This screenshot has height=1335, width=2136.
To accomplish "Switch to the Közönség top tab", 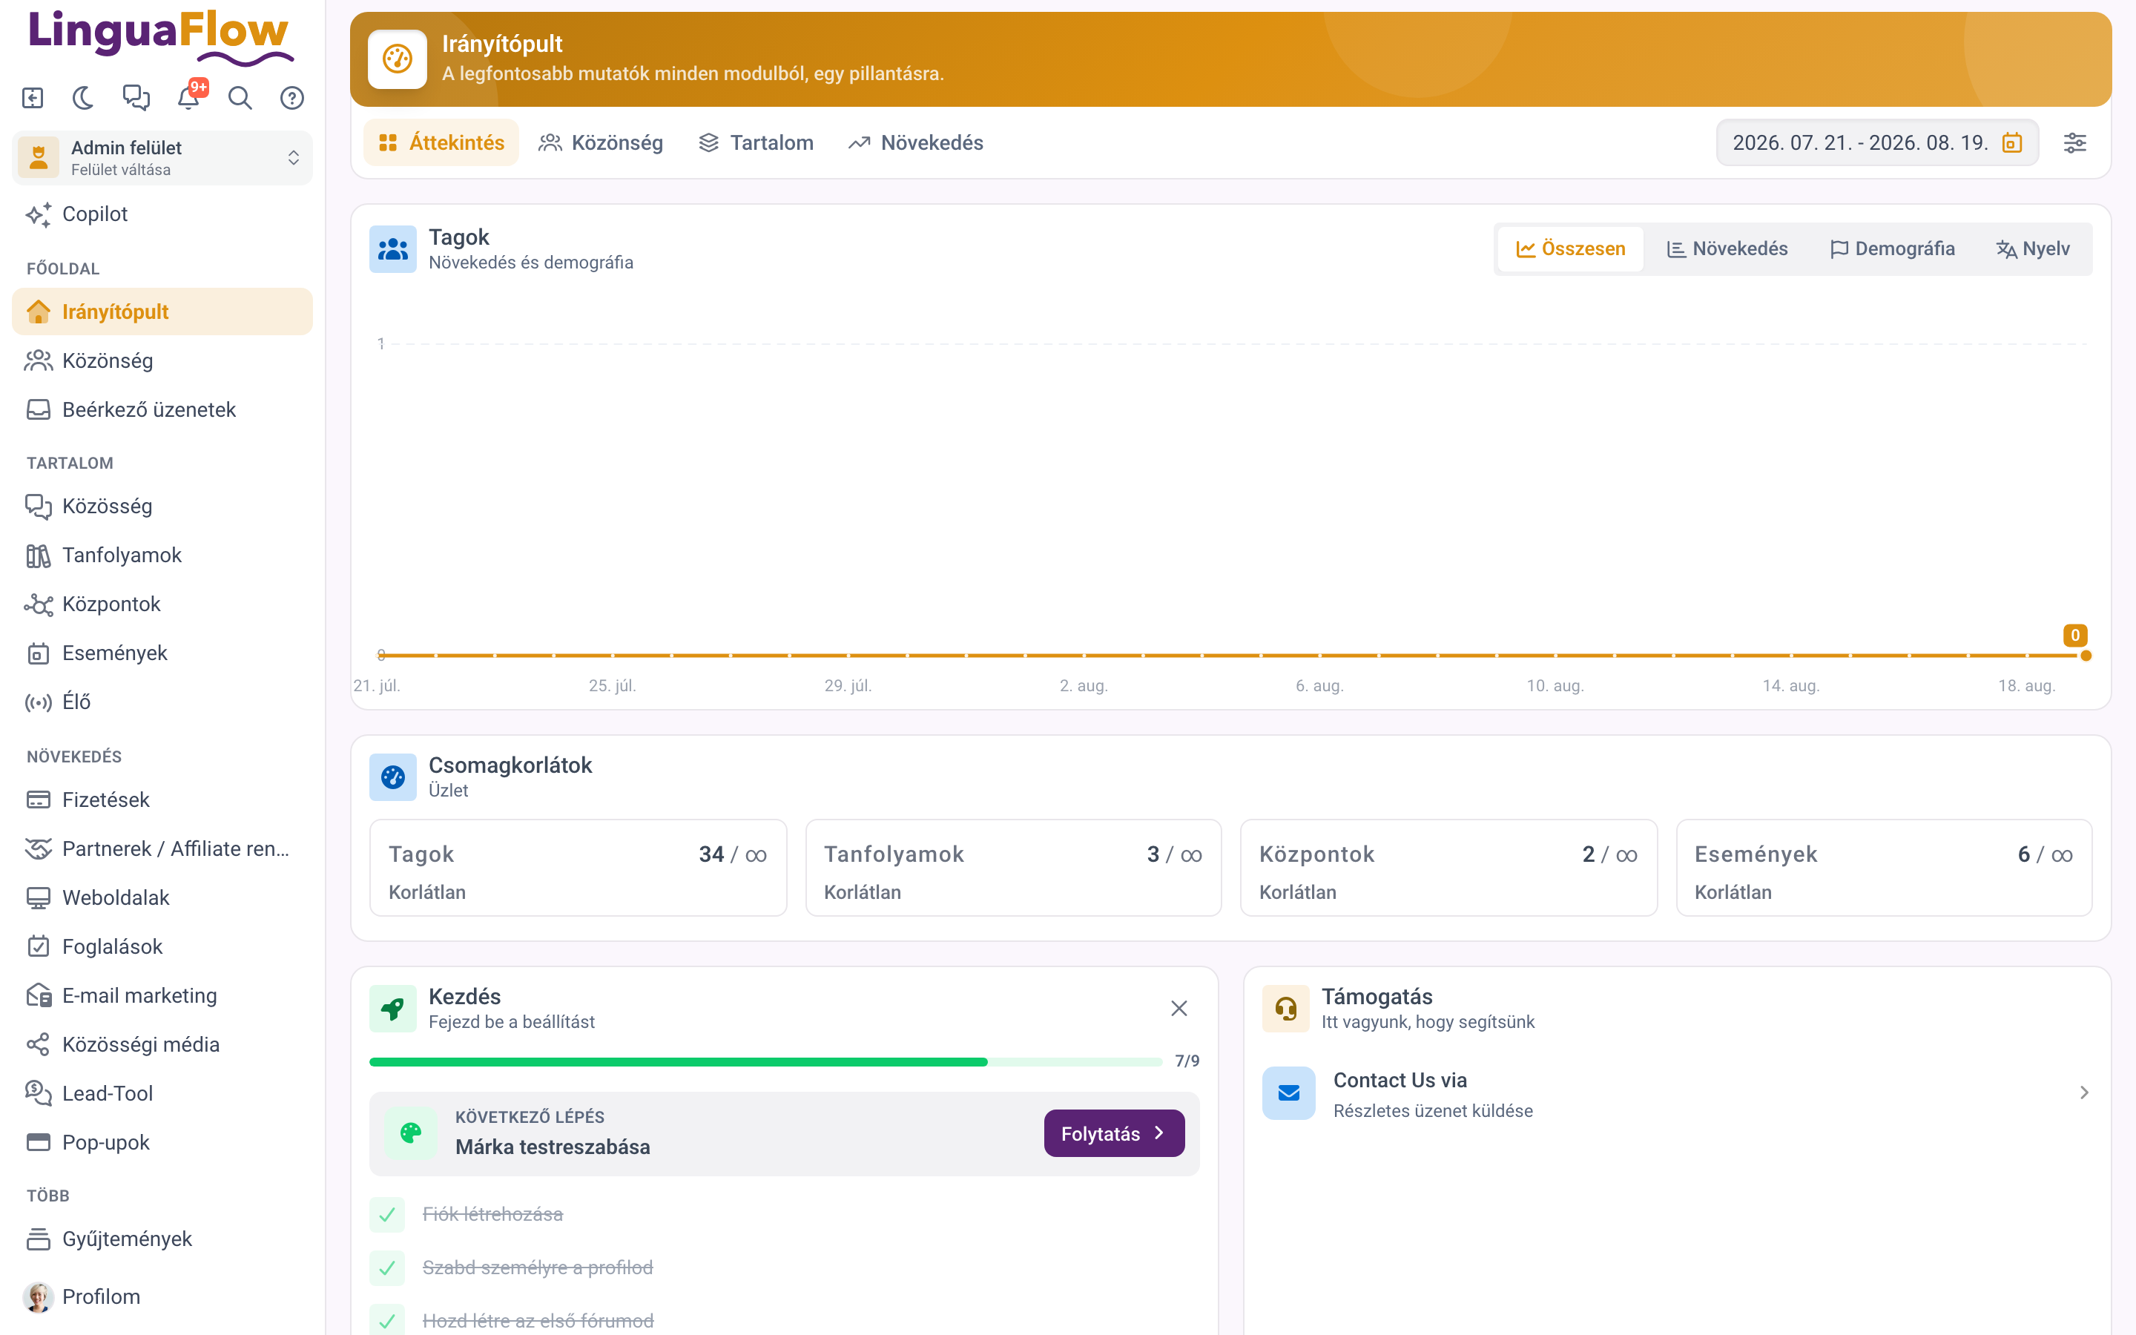I will click(601, 143).
